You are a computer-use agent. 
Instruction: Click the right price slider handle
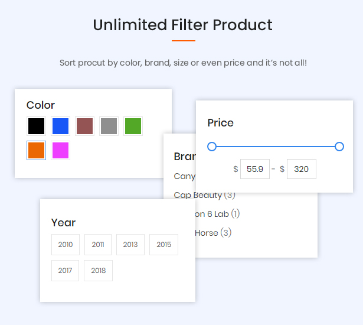tap(339, 147)
